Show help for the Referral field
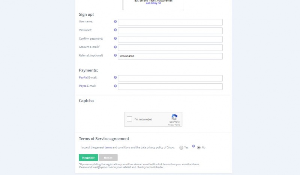The height and width of the screenshot is (175, 300). pyautogui.click(x=115, y=55)
